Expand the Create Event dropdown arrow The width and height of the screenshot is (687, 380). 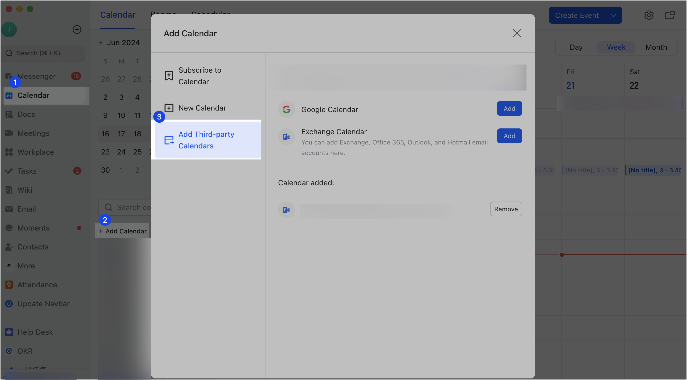(613, 15)
